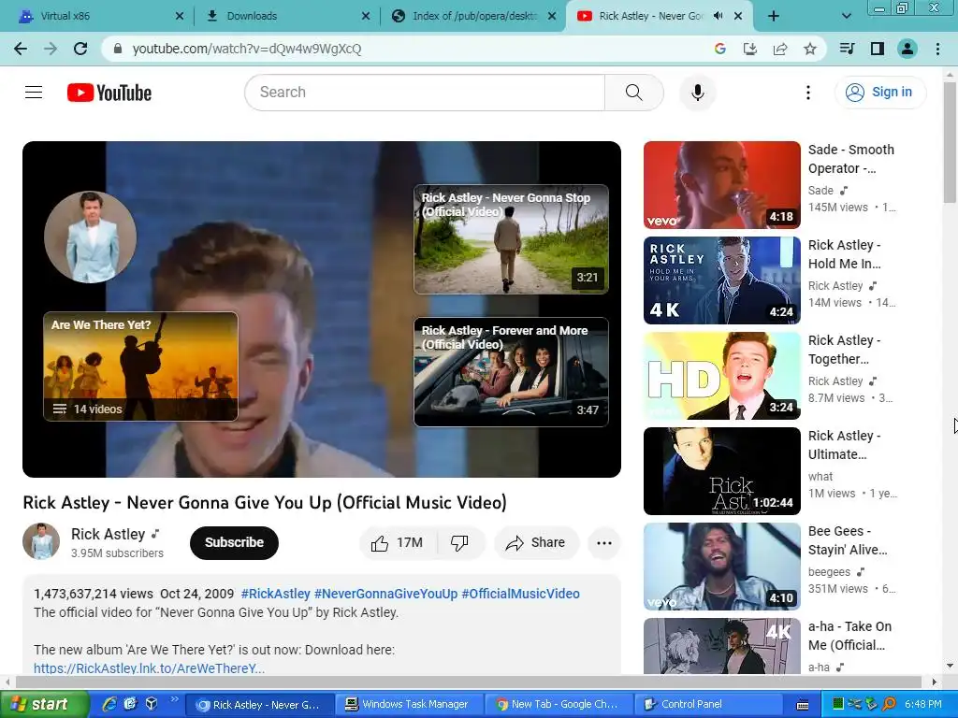Viewport: 958px width, 718px height.
Task: Open the #RickAstley hashtag
Action: pos(276,594)
